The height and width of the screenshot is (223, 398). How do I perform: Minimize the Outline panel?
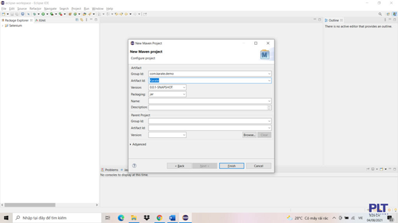coord(390,20)
